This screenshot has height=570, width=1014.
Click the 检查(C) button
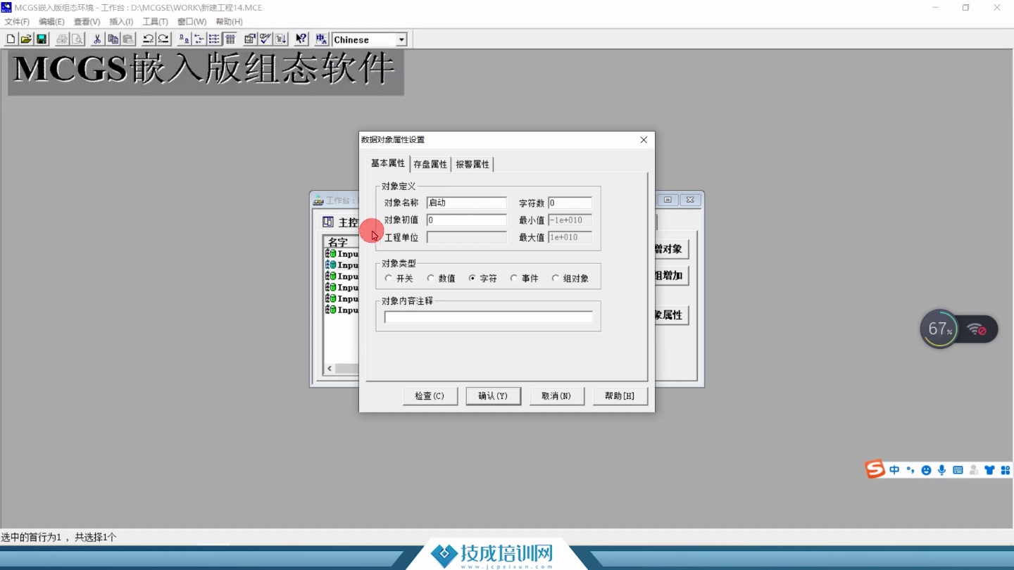[x=430, y=396]
